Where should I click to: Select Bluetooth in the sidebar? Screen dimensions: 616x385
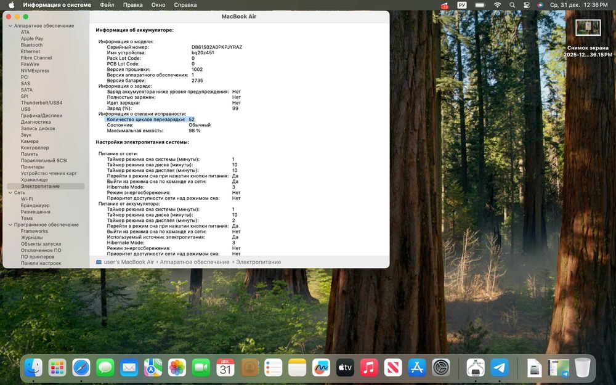click(x=32, y=45)
